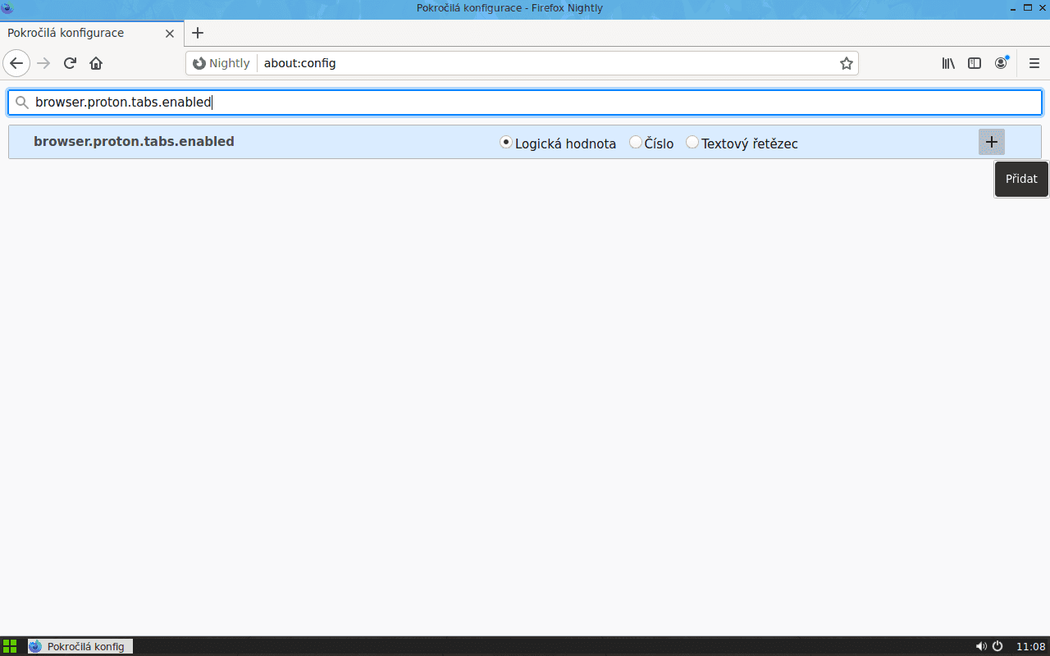Reload the current page

[71, 63]
